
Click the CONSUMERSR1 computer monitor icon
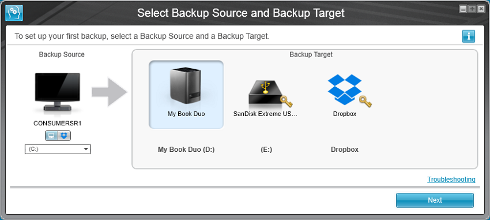click(58, 92)
